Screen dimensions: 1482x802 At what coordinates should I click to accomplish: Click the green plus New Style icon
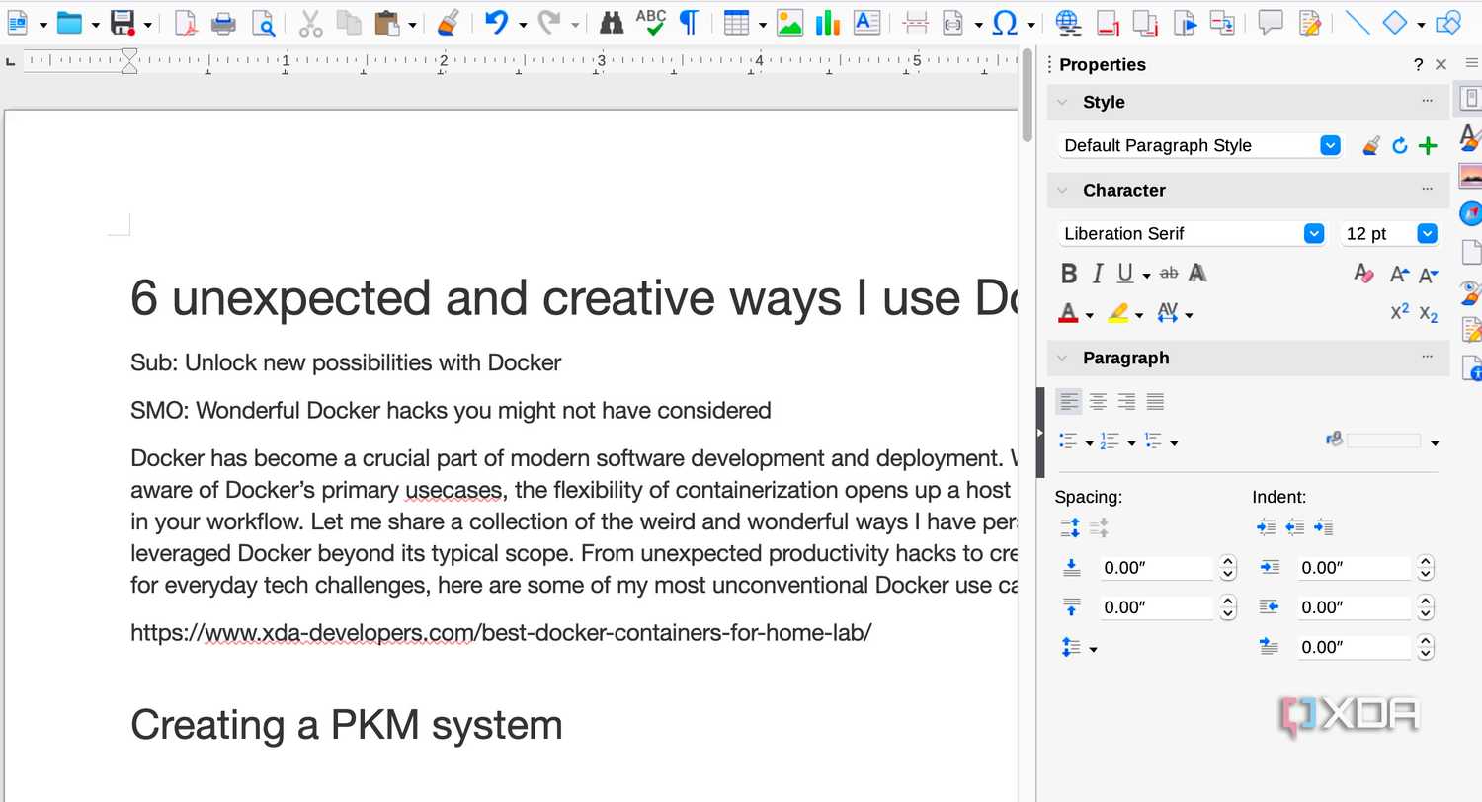1428,146
